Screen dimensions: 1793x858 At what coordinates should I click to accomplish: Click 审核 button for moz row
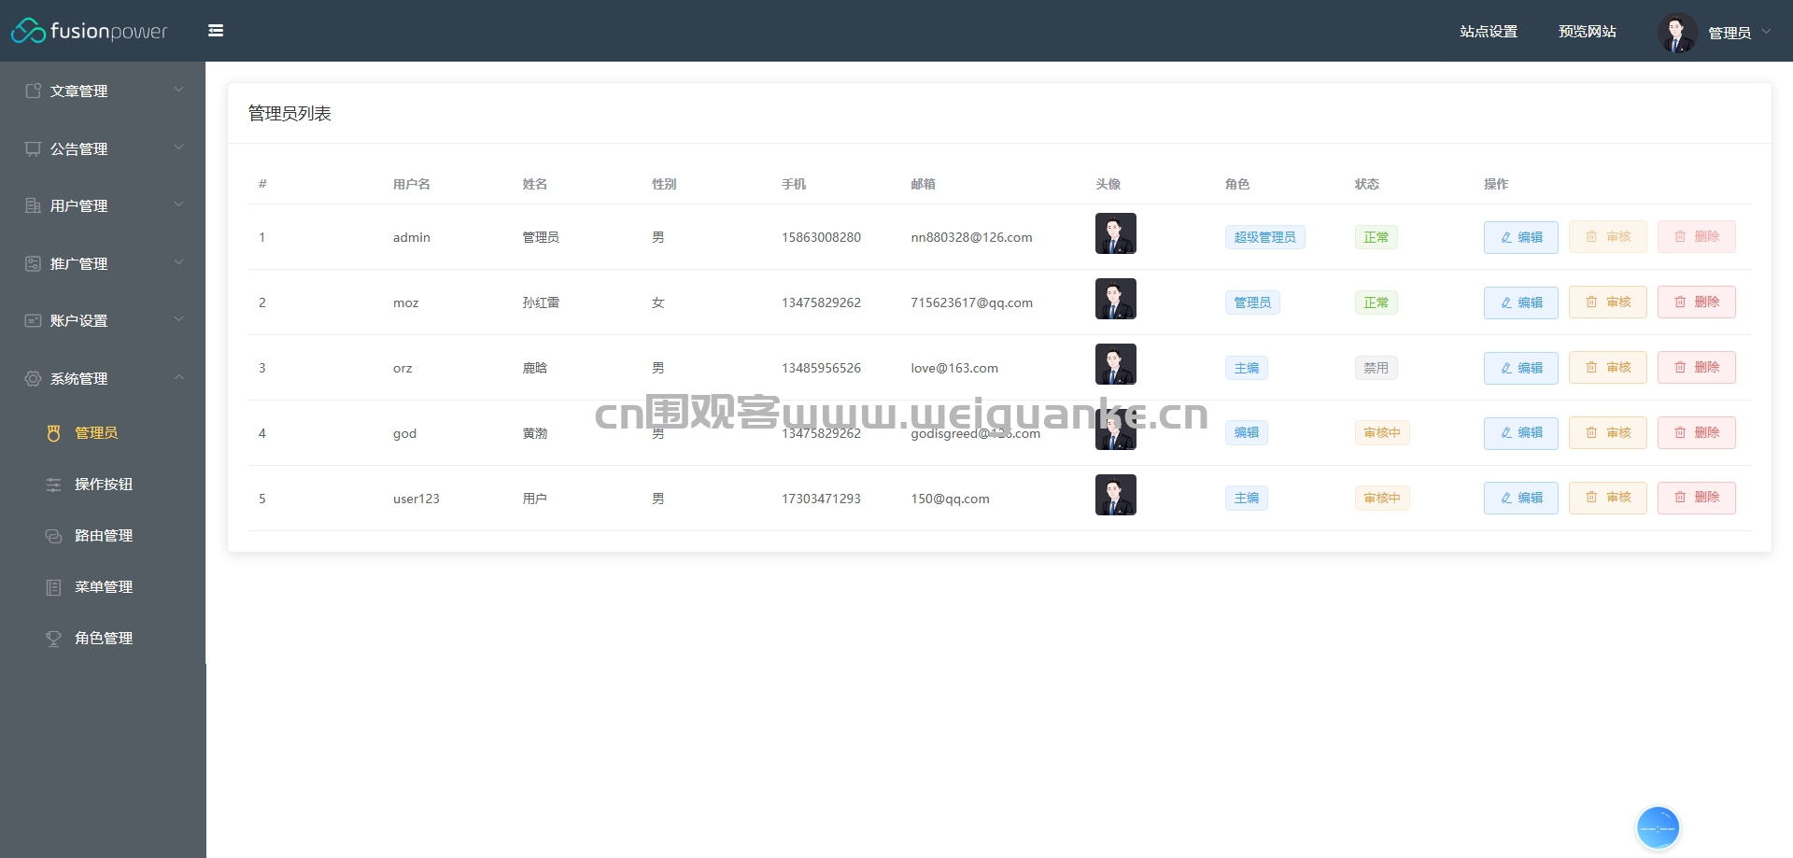click(x=1608, y=302)
